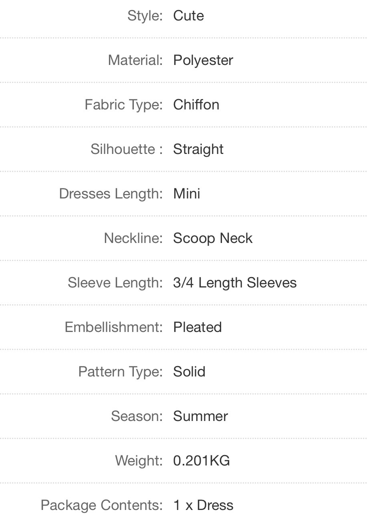This screenshot has width=367, height=520.
Task: Click the "Fabric Type:" label
Action: [123, 105]
